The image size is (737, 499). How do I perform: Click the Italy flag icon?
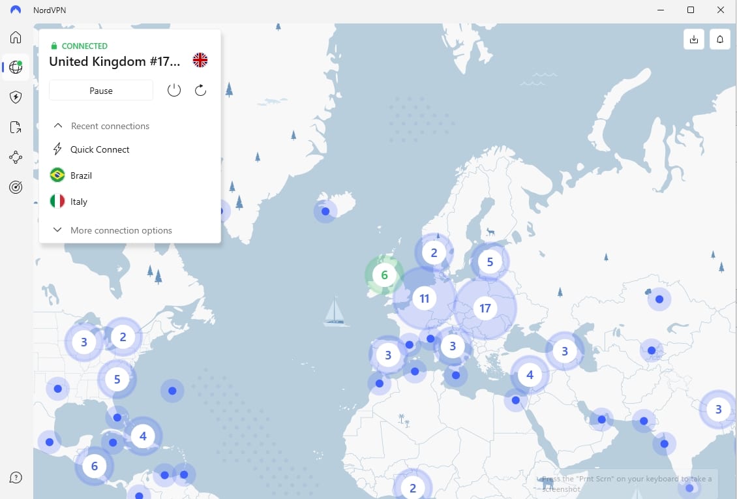point(57,202)
